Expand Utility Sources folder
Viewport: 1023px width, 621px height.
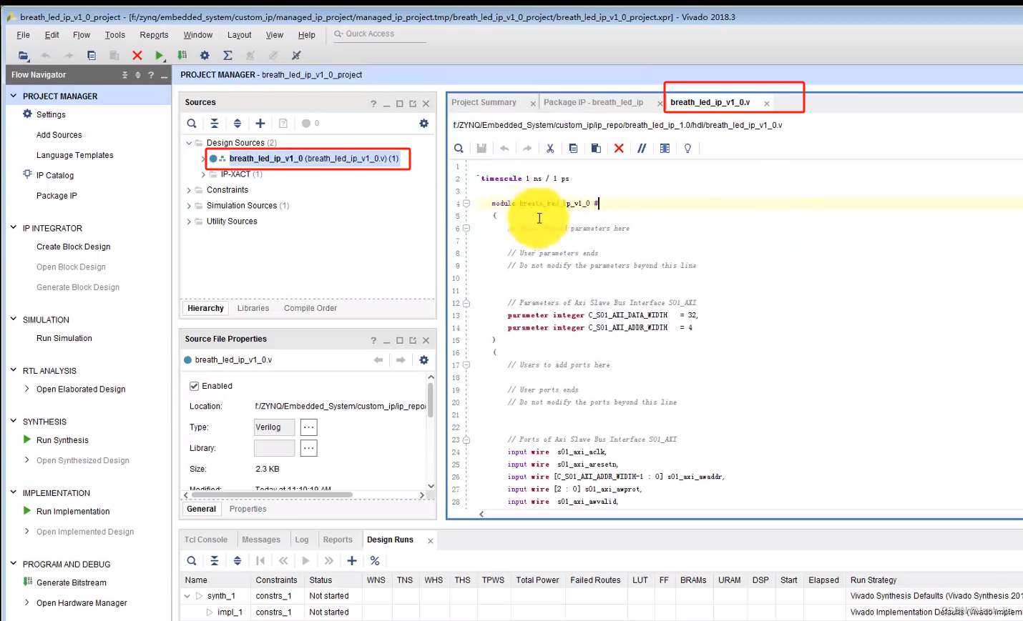click(189, 222)
